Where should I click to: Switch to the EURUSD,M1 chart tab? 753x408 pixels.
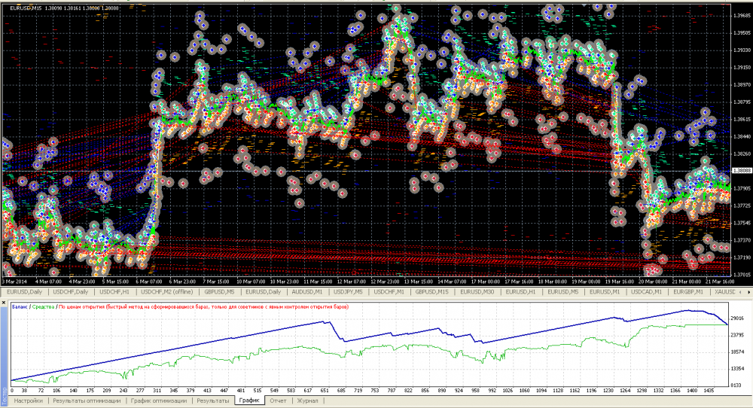[605, 292]
